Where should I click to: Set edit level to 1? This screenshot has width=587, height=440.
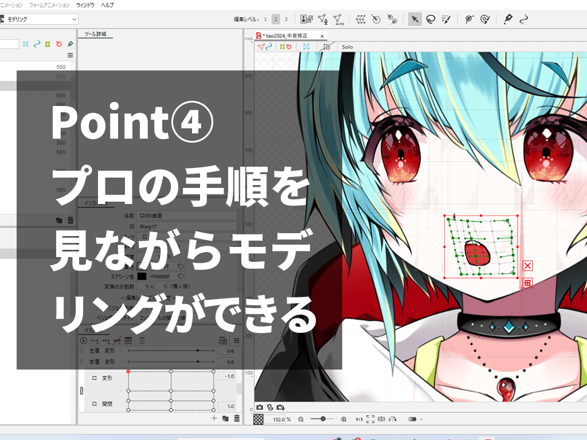(265, 19)
